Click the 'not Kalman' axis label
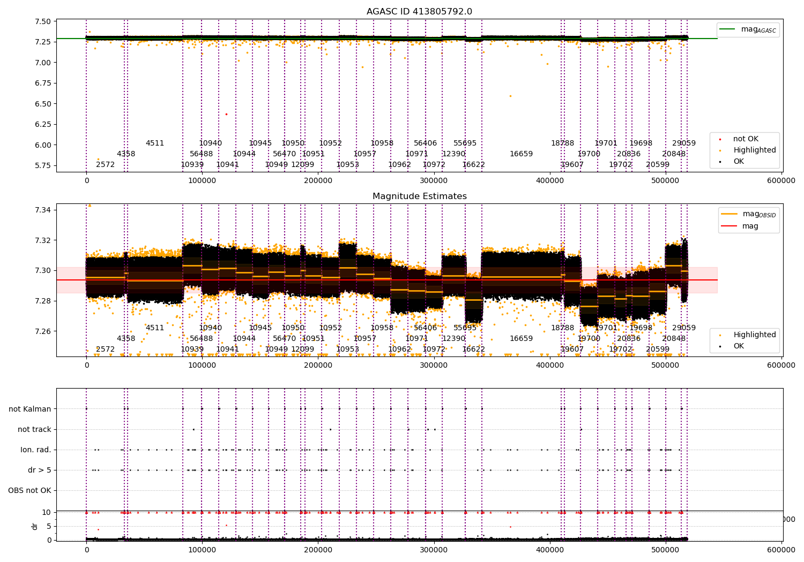Image resolution: width=804 pixels, height=562 pixels. pos(30,409)
